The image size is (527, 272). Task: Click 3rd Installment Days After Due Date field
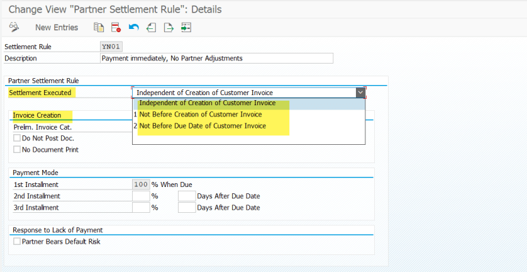tap(186, 208)
